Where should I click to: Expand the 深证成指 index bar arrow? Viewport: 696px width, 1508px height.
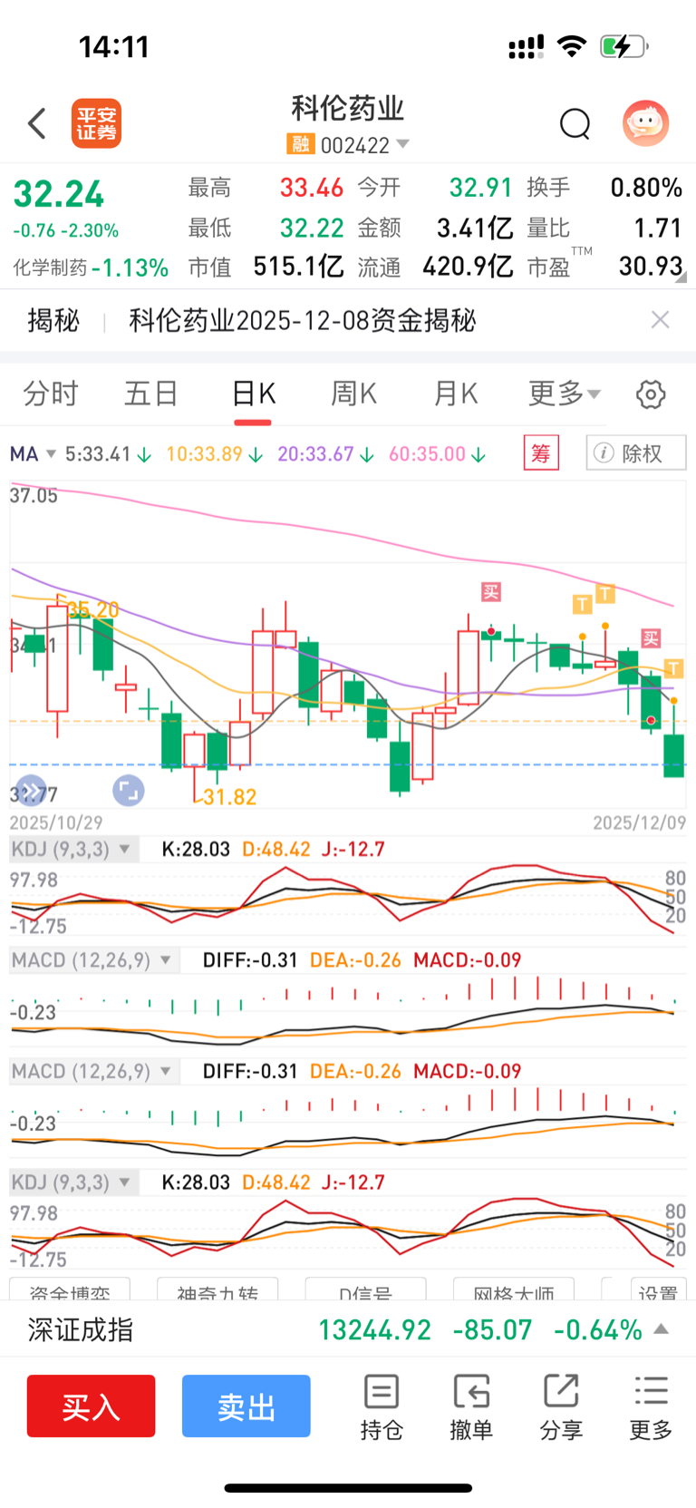point(662,1329)
